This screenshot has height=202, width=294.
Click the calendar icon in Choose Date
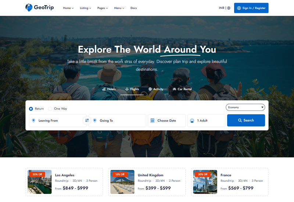153,120
